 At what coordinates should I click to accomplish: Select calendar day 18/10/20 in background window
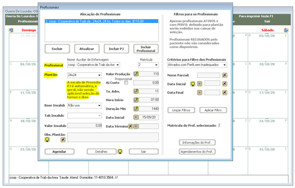[28, 121]
